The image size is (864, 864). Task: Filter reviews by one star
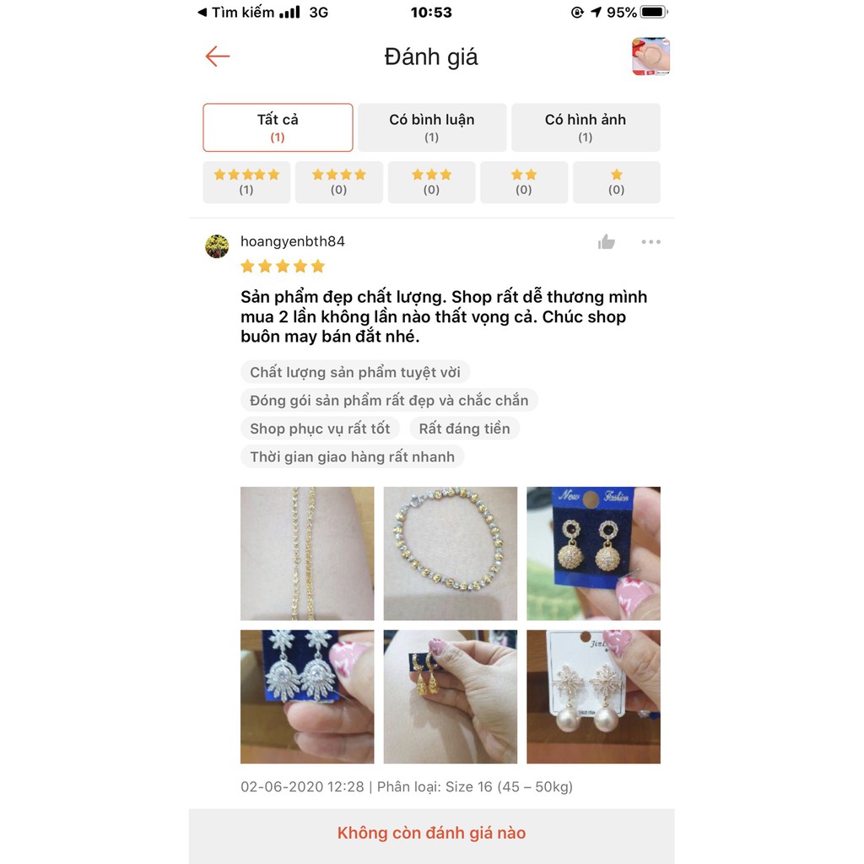pyautogui.click(x=617, y=182)
